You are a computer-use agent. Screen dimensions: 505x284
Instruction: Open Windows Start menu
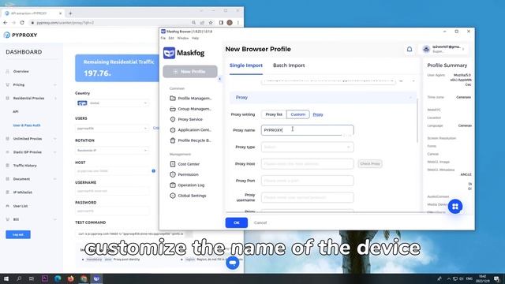[x=6, y=278]
